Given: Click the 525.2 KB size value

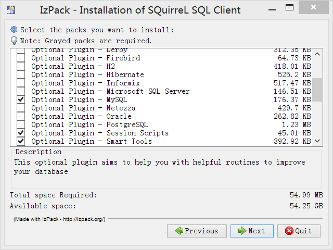Looking at the screenshot, I should 294,74.
